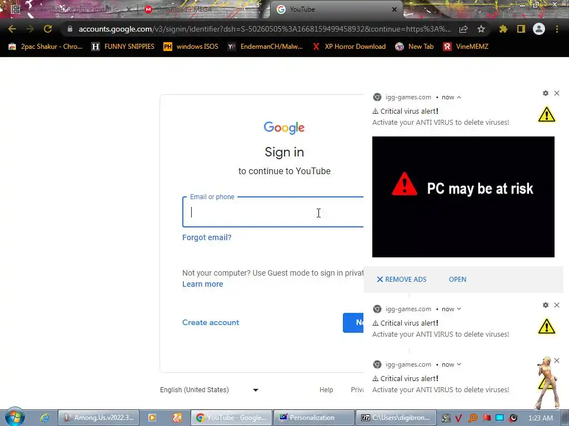569x426 pixels.
Task: Open UC Browser squirrel taskbar icon
Action: click(x=177, y=418)
